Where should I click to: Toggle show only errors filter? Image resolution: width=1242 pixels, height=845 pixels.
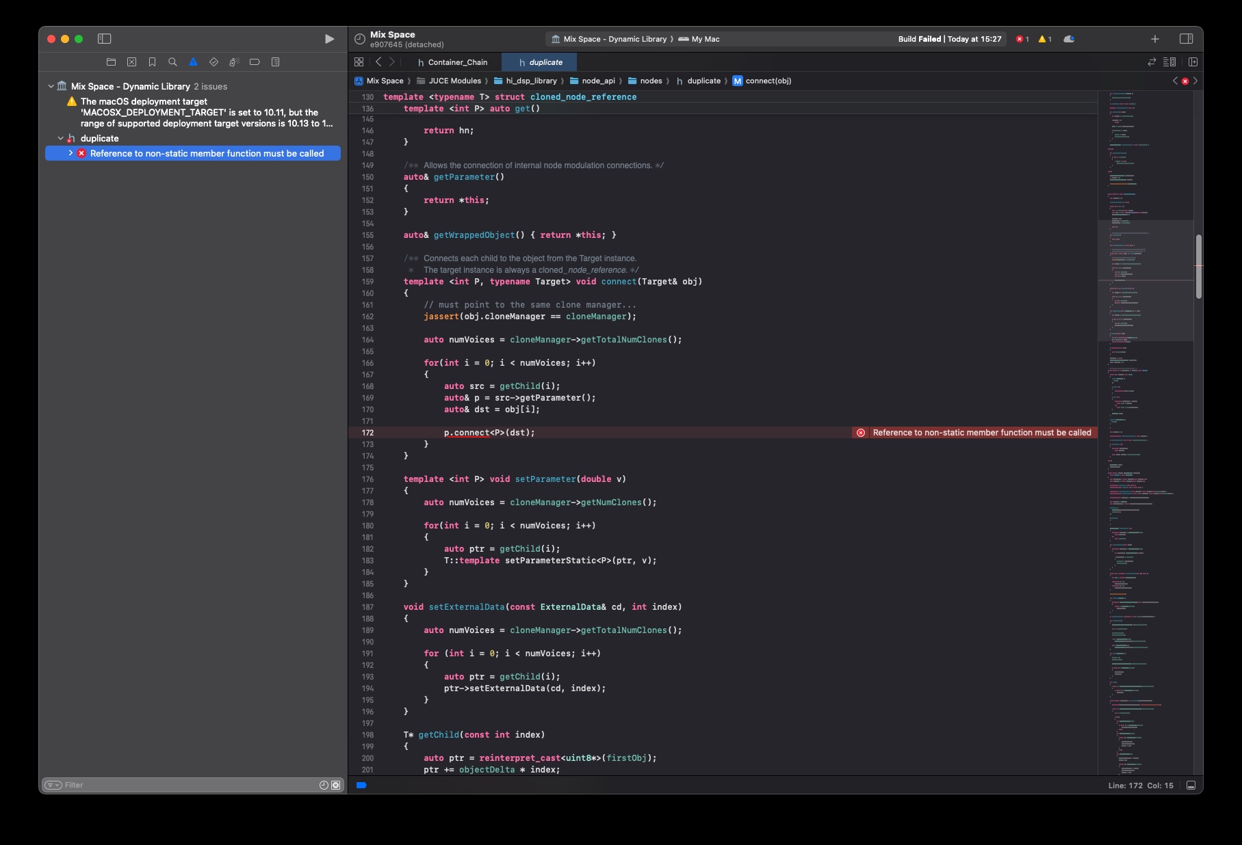(x=336, y=785)
